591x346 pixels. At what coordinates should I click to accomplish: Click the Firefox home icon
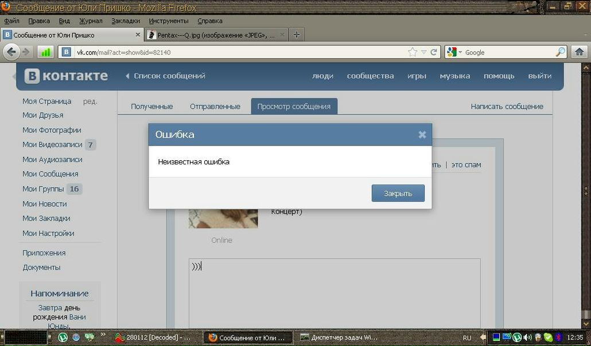[579, 52]
